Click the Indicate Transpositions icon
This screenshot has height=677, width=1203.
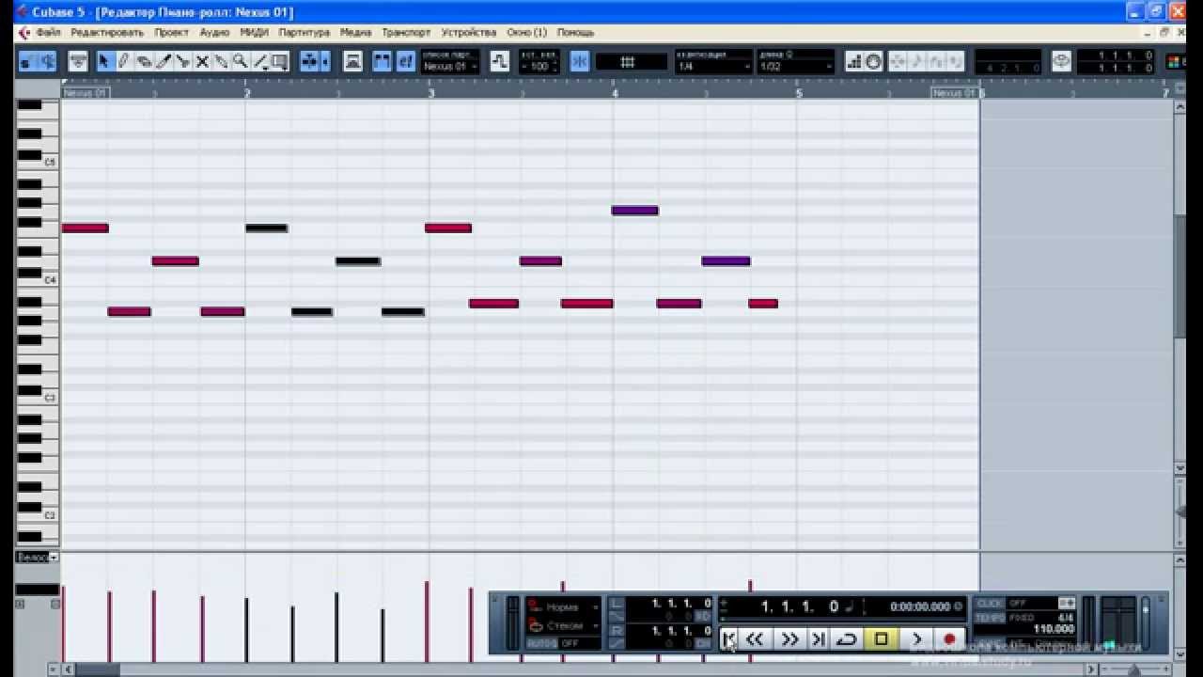point(500,61)
